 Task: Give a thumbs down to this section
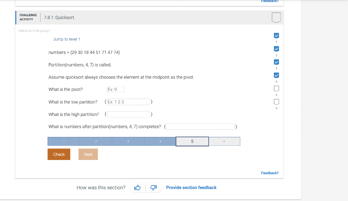153,187
